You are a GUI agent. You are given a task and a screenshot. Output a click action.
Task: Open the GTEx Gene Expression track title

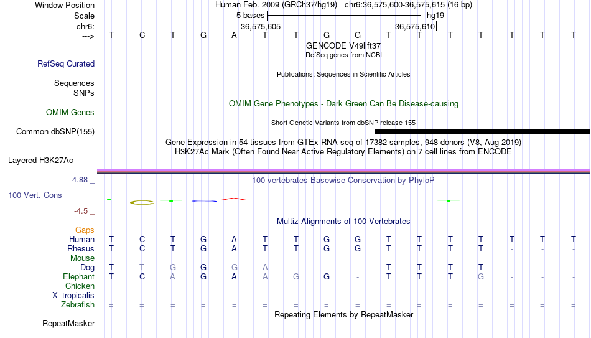[343, 143]
